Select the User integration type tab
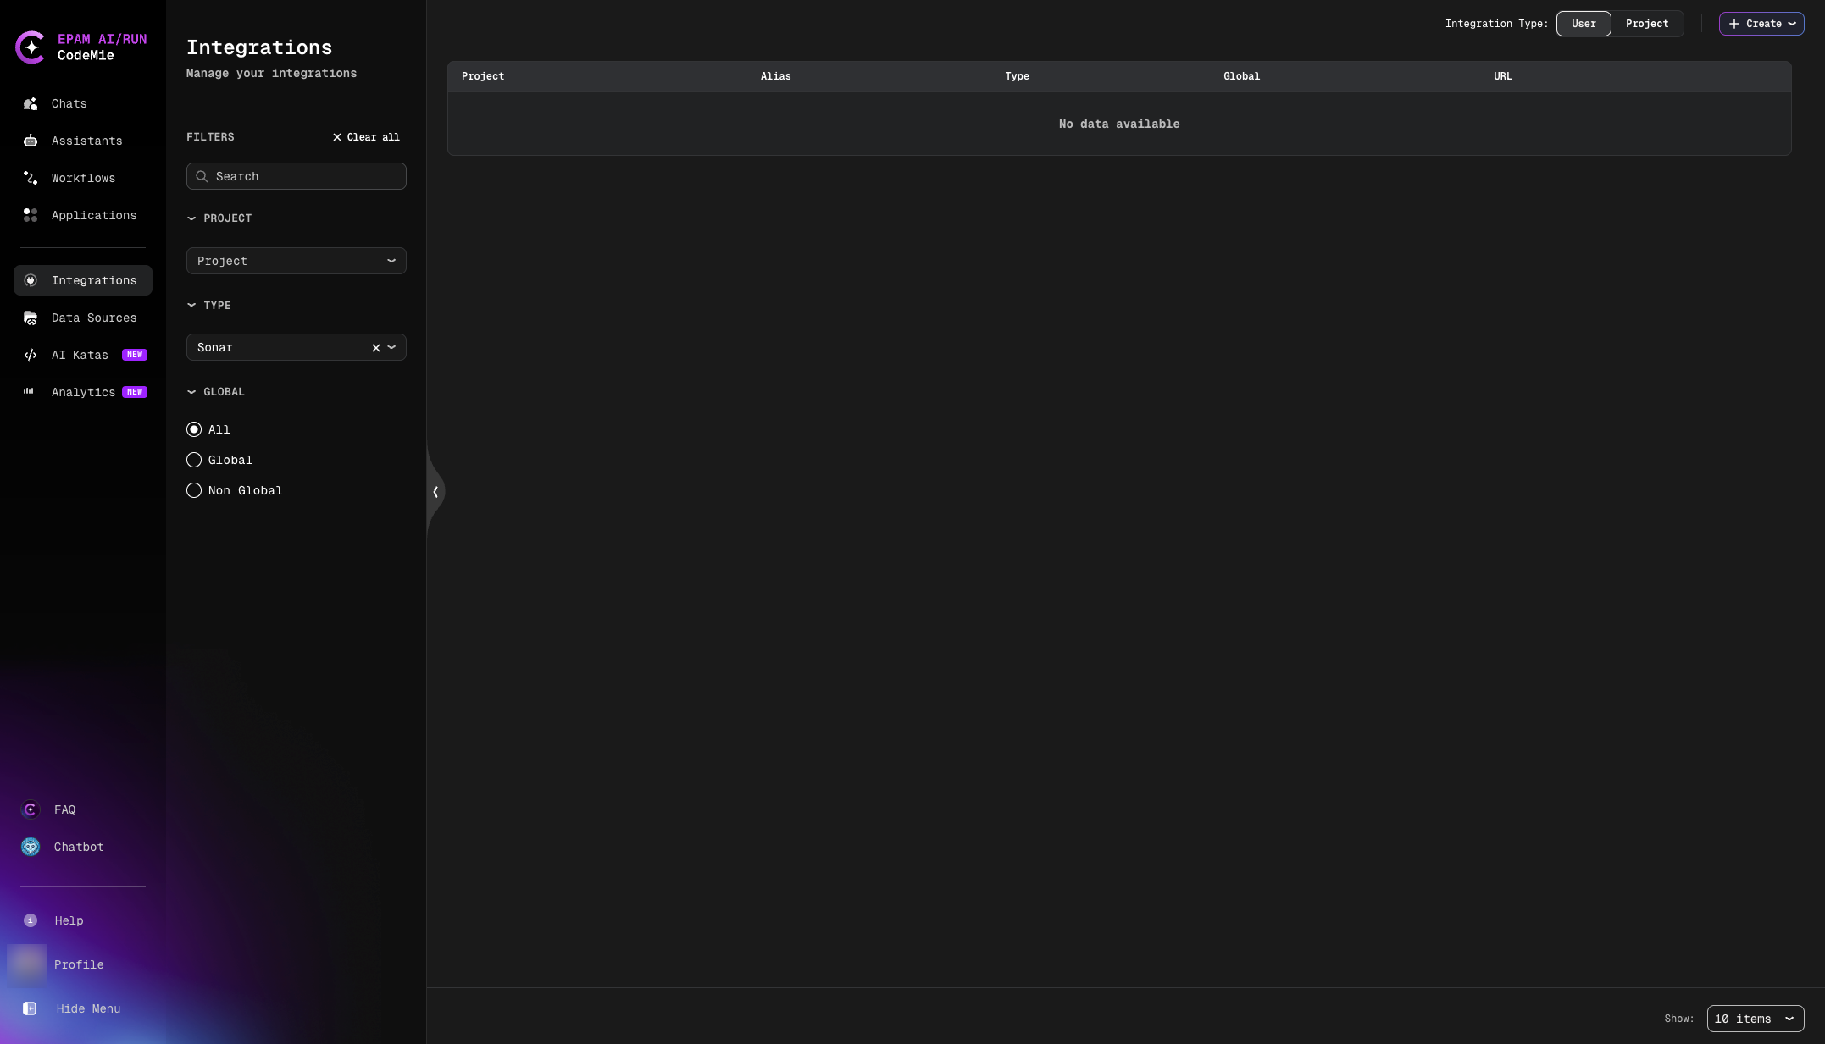1825x1044 pixels. point(1583,23)
